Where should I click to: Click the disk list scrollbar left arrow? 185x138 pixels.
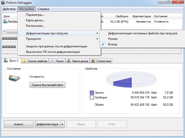point(4,31)
